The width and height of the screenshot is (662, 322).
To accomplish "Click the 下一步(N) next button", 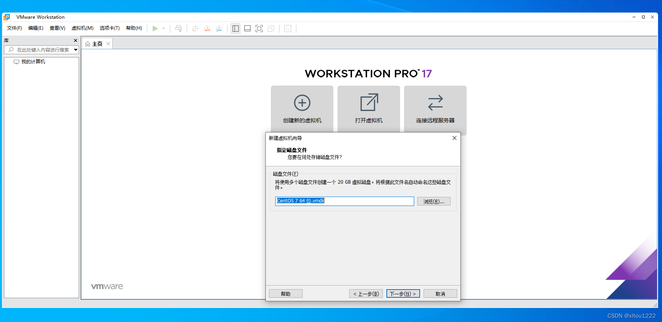I will (403, 293).
